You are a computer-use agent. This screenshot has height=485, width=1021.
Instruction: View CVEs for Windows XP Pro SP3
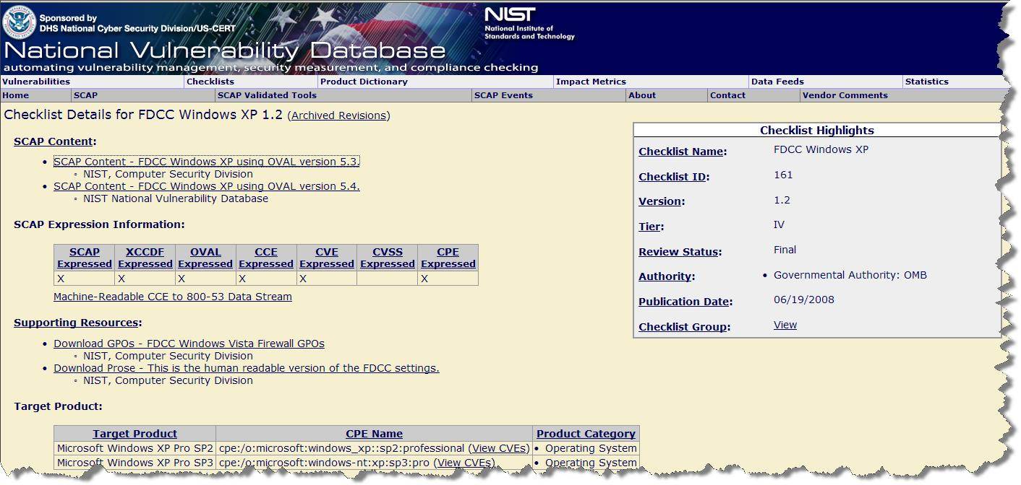point(464,463)
